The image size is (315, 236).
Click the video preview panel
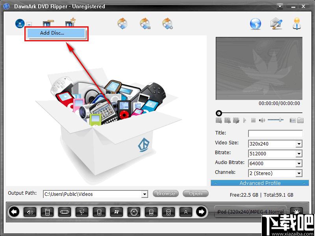point(259,68)
